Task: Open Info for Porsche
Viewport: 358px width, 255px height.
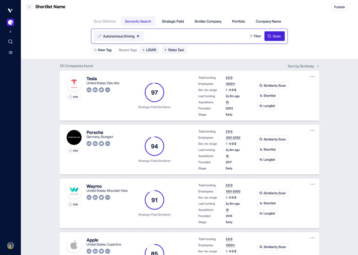Action: coord(74,151)
